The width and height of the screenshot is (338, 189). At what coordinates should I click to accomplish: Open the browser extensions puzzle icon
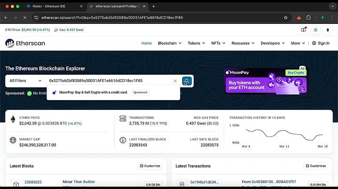click(308, 18)
